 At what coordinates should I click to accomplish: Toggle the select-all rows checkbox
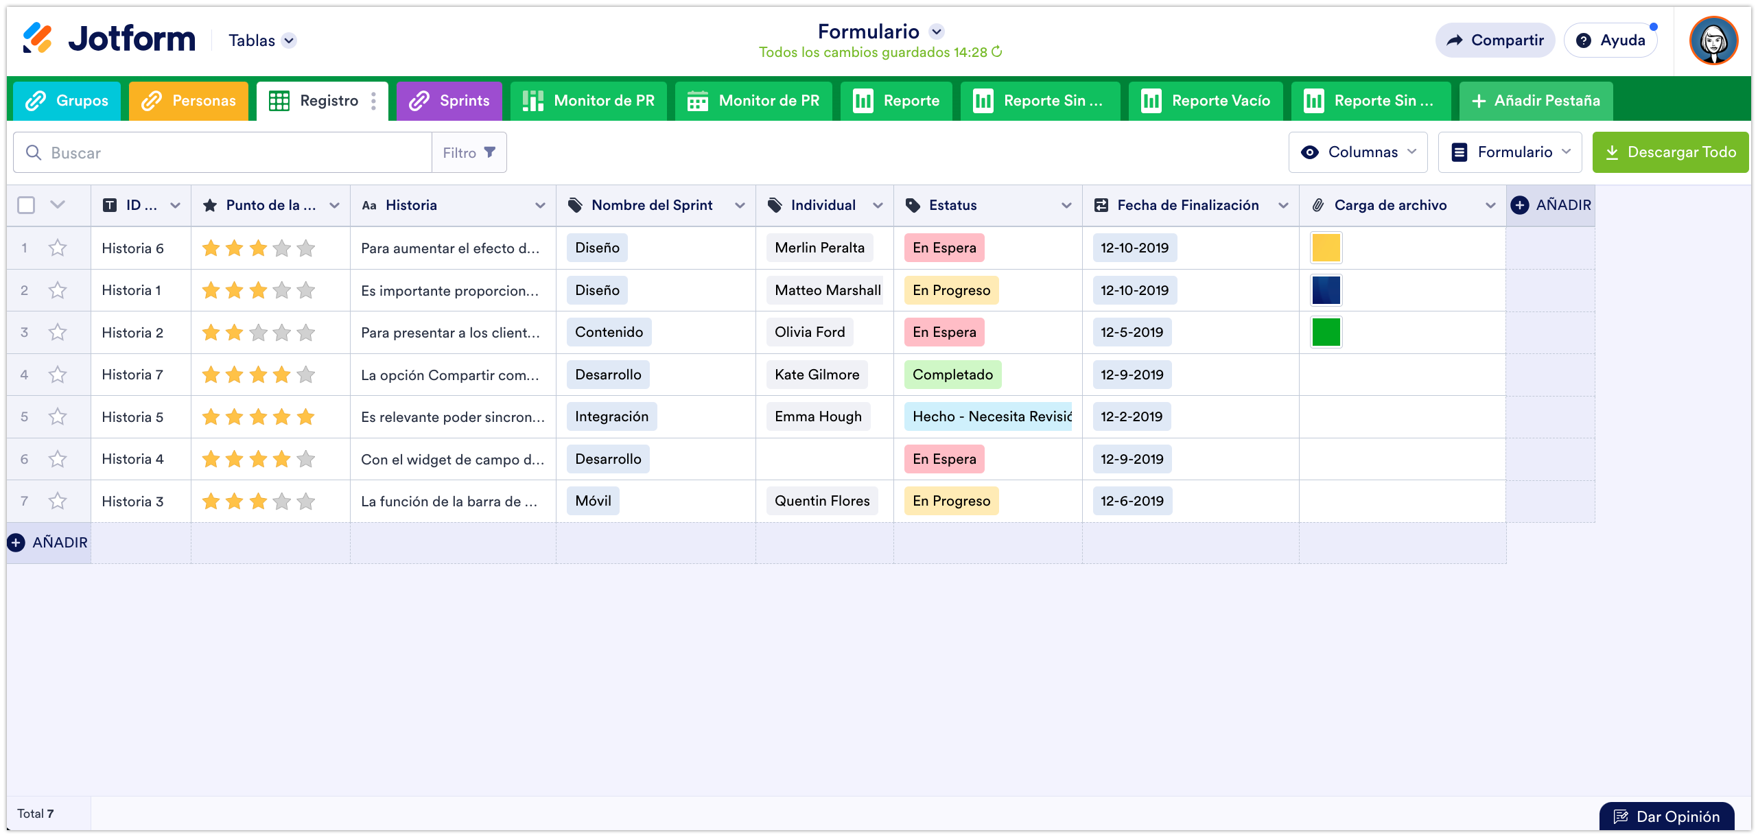(26, 205)
